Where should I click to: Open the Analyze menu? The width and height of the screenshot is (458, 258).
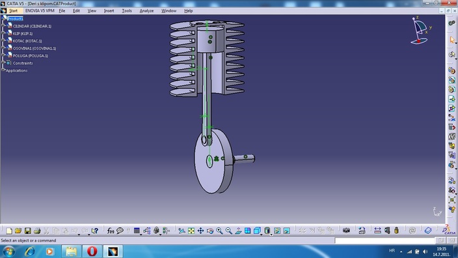point(146,11)
